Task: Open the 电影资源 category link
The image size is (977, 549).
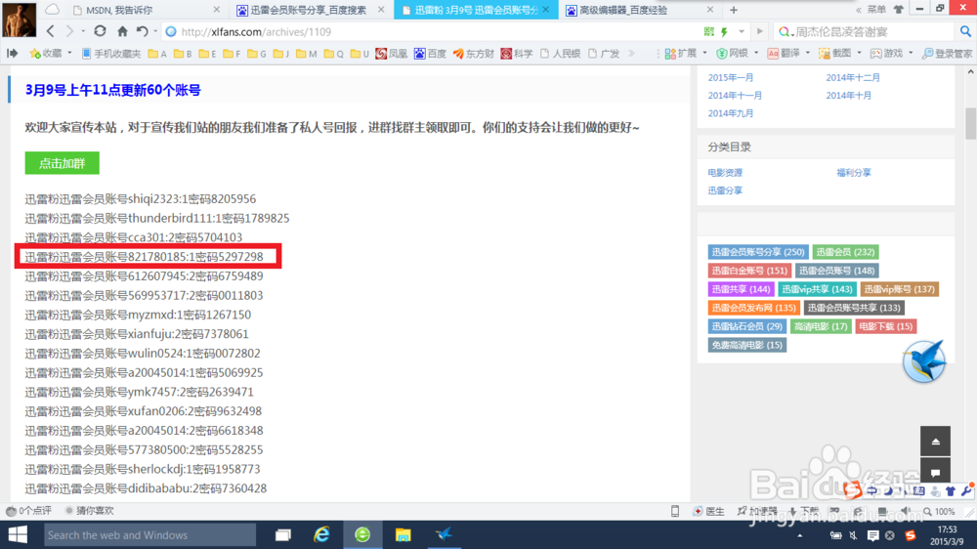Action: click(725, 173)
